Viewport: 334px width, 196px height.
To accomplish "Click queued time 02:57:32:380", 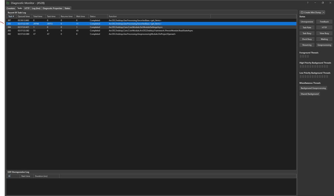I will tap(23, 34).
